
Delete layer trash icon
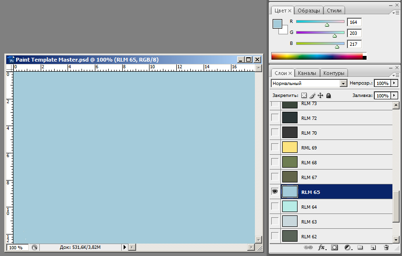pyautogui.click(x=386, y=247)
